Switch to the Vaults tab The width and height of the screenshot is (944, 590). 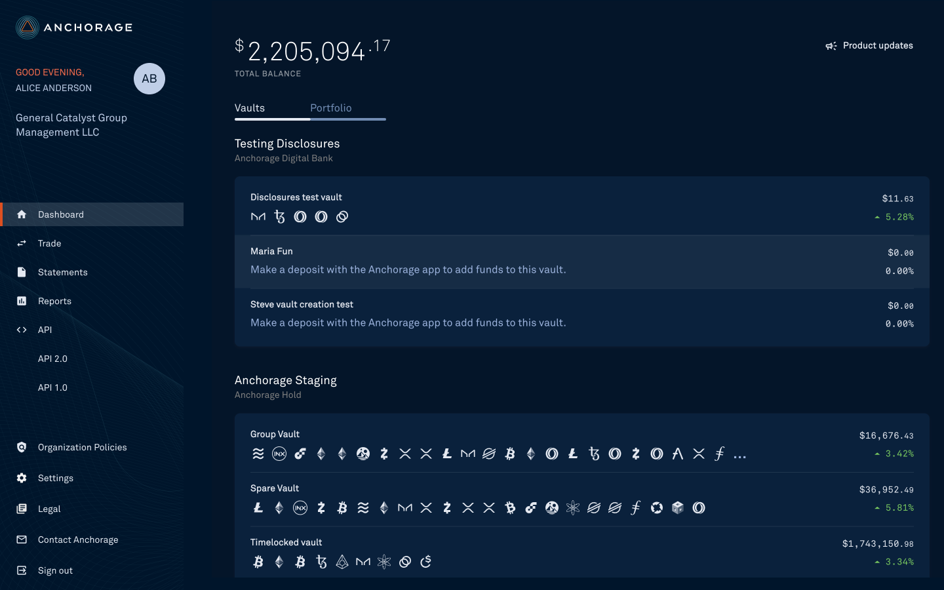tap(250, 108)
